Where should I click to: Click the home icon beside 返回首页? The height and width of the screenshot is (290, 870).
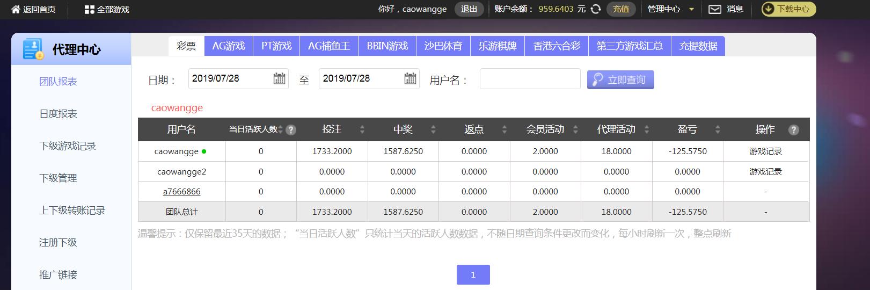coord(16,9)
